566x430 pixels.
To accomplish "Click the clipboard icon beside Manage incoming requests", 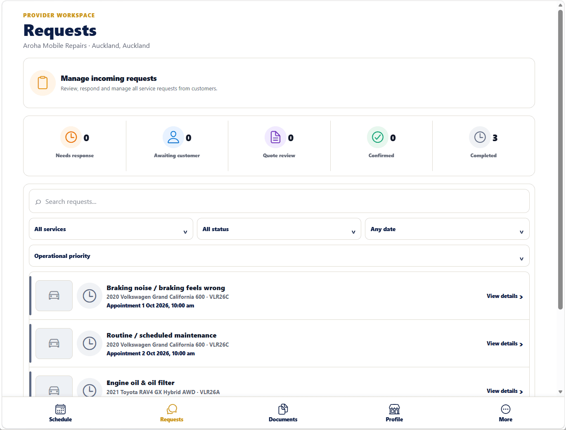I will [43, 83].
